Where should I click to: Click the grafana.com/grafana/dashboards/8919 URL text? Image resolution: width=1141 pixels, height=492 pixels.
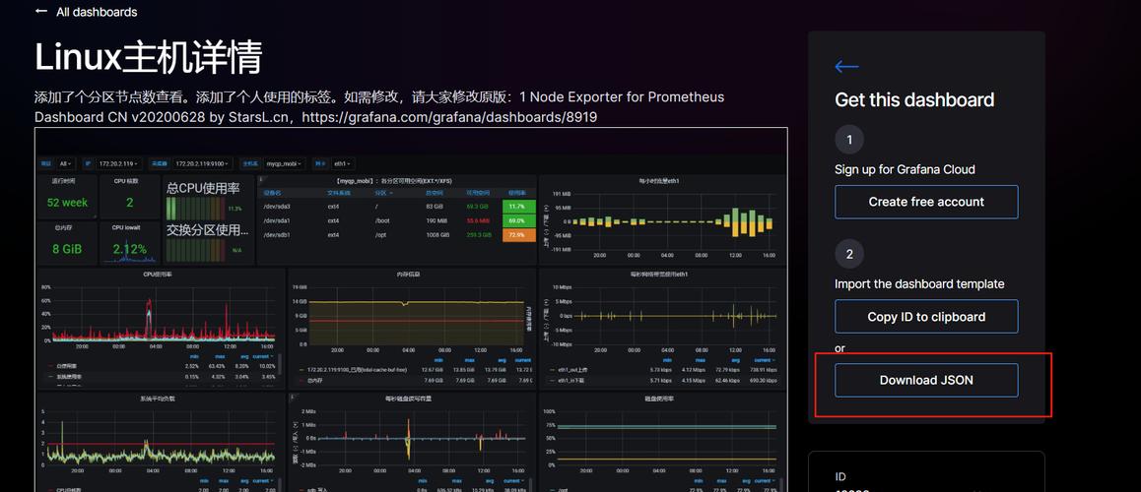[x=449, y=116]
